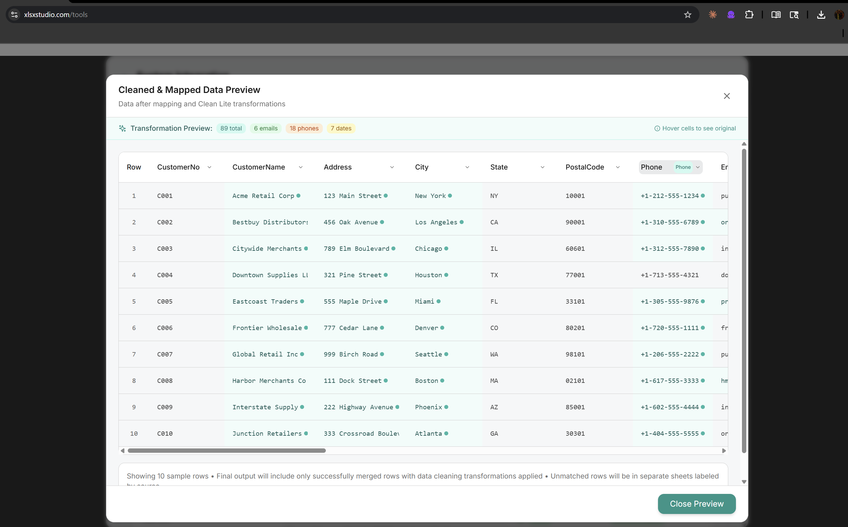Click the purple extension icon in toolbar
848x527 pixels.
(x=731, y=15)
